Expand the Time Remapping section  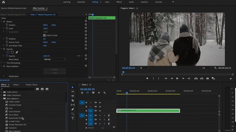click(1, 63)
